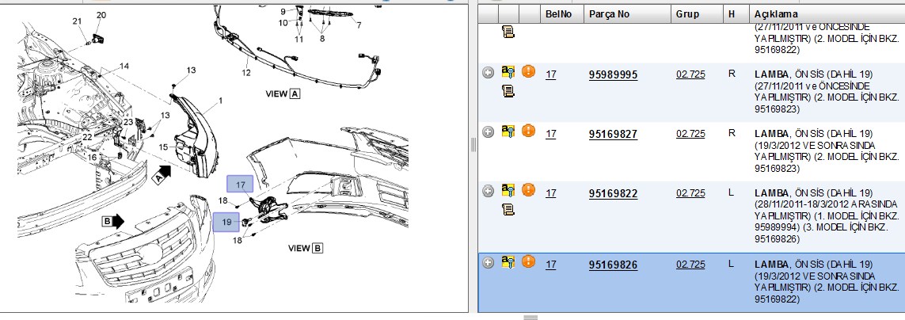Click the Açıklama column header
This screenshot has width=905, height=320.
(827, 14)
